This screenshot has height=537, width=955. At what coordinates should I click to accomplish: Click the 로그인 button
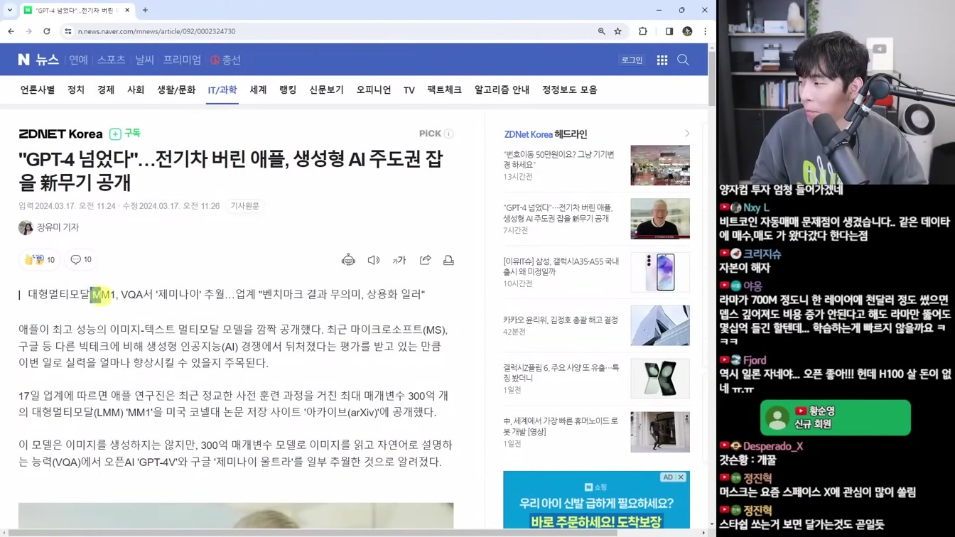coord(632,60)
